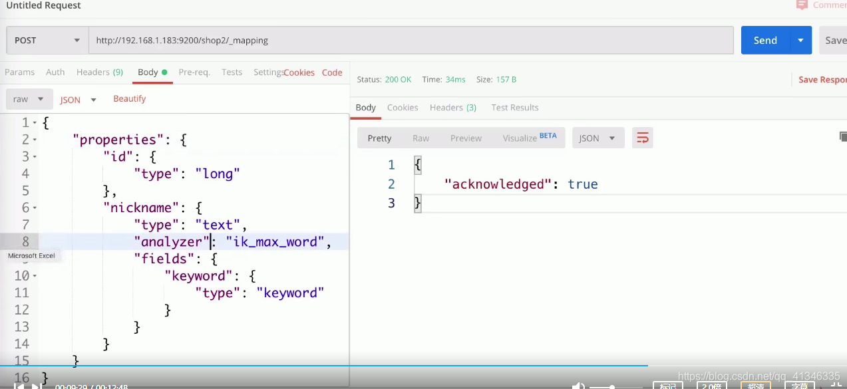Select the response Body tab
847x389 pixels.
[x=366, y=107]
